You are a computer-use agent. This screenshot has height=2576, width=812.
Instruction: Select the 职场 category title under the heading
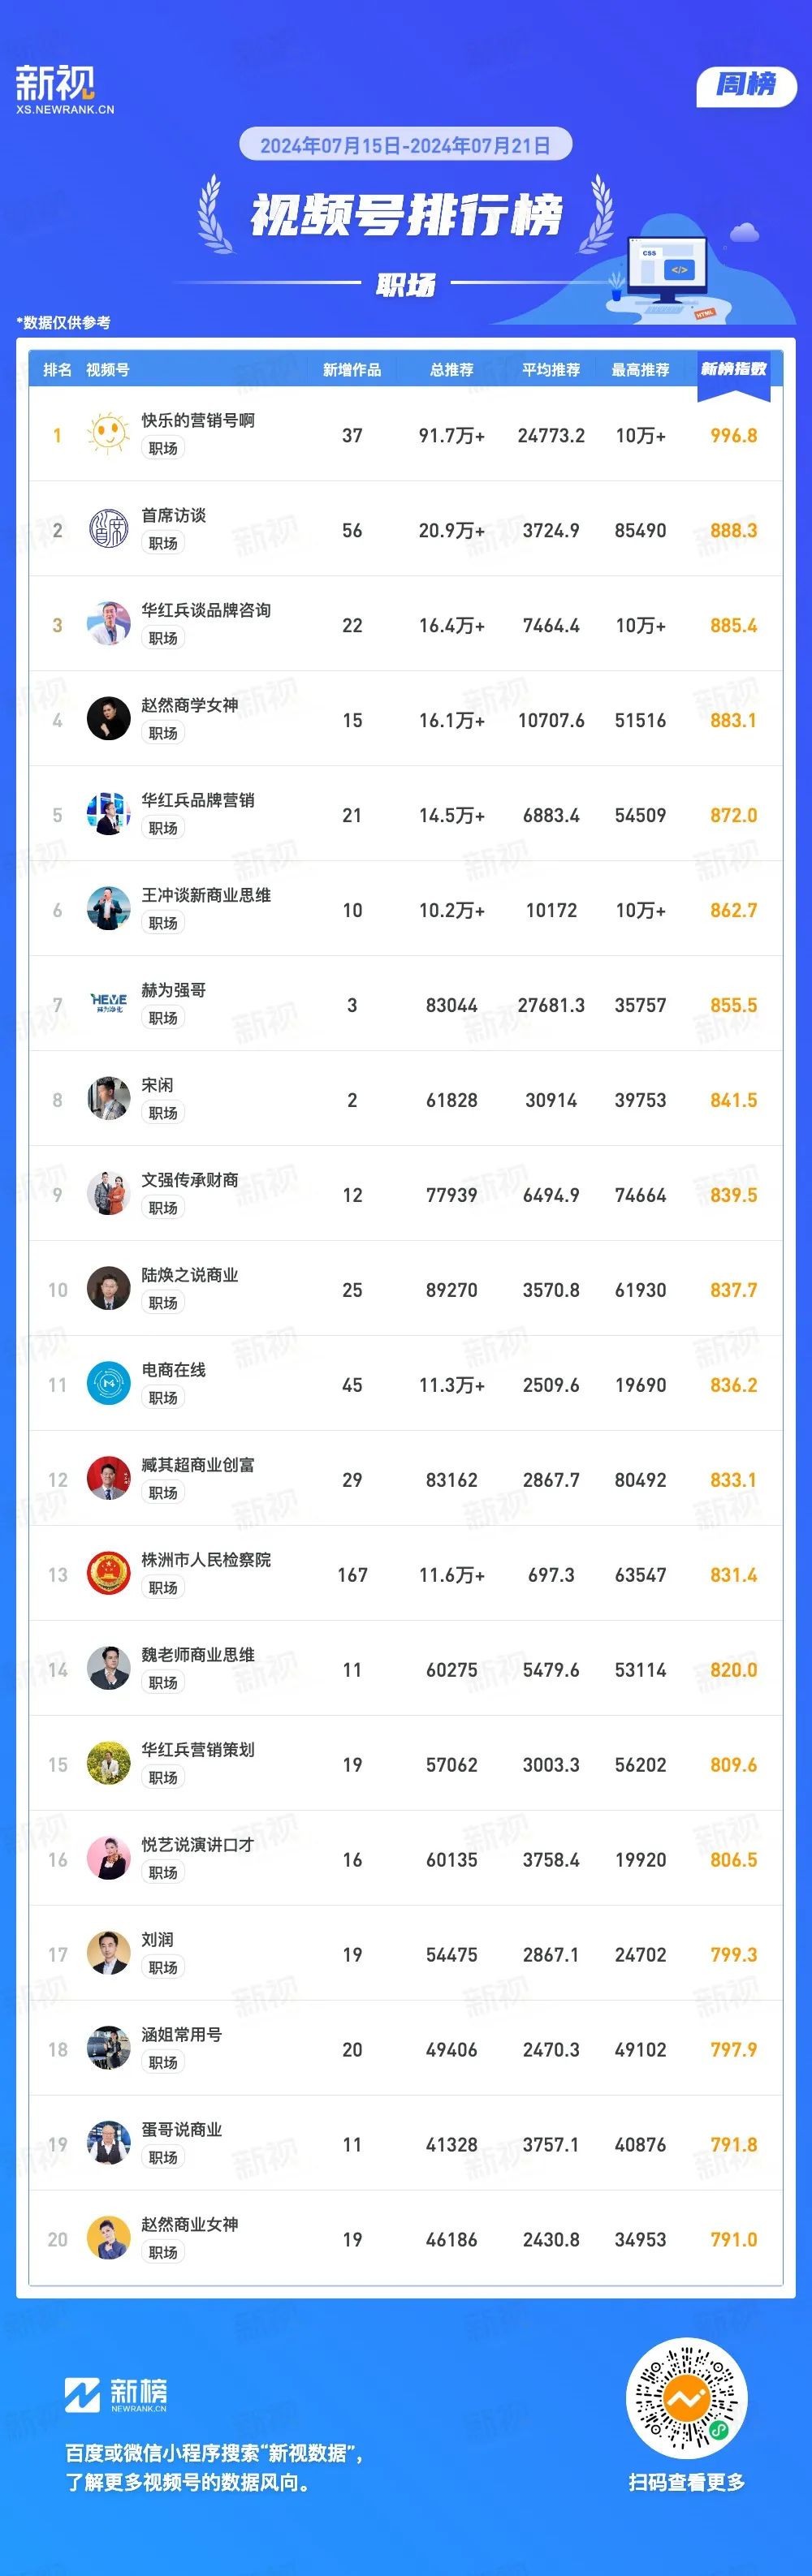[406, 285]
